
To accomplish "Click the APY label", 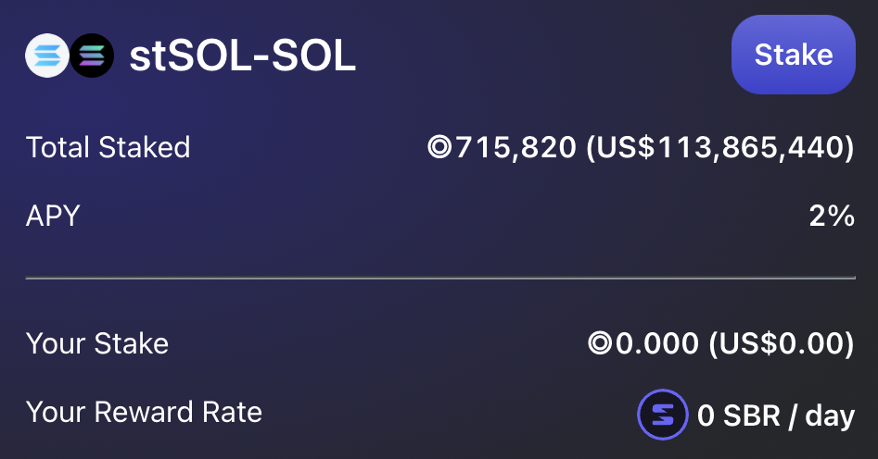I will [x=53, y=217].
